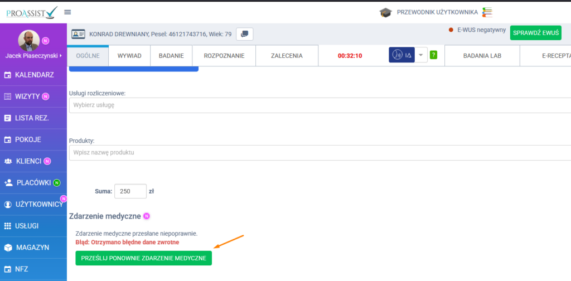571x281 pixels.
Task: Select the Badania Lab tab
Action: [x=482, y=56]
